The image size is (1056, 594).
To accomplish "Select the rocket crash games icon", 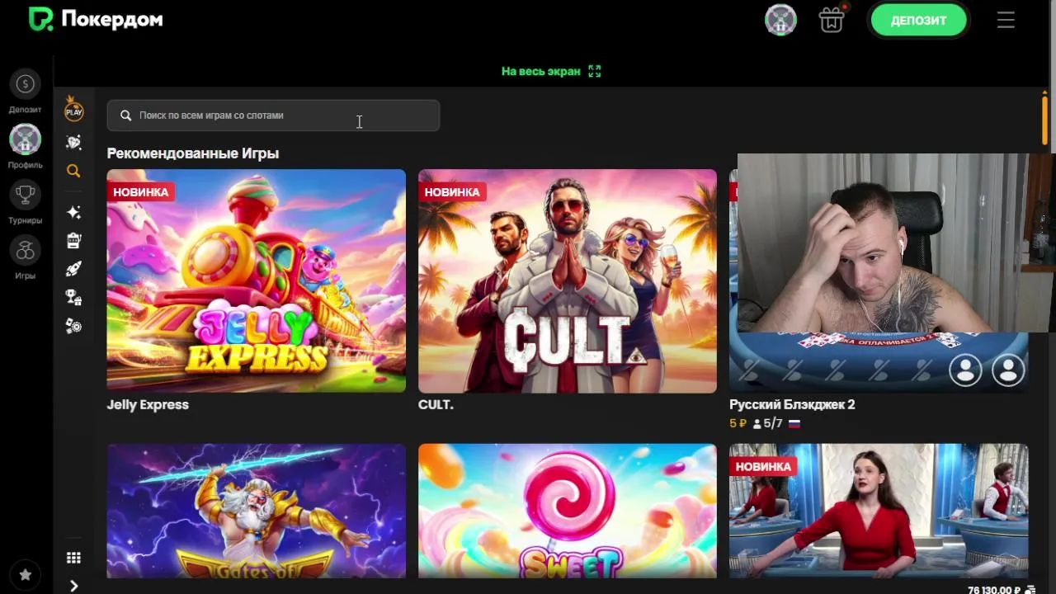I will tap(73, 269).
